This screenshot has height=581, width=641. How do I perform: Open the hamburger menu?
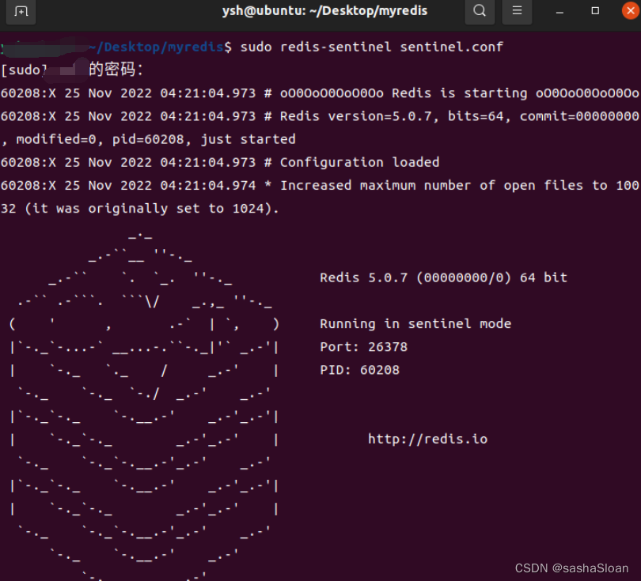(517, 10)
